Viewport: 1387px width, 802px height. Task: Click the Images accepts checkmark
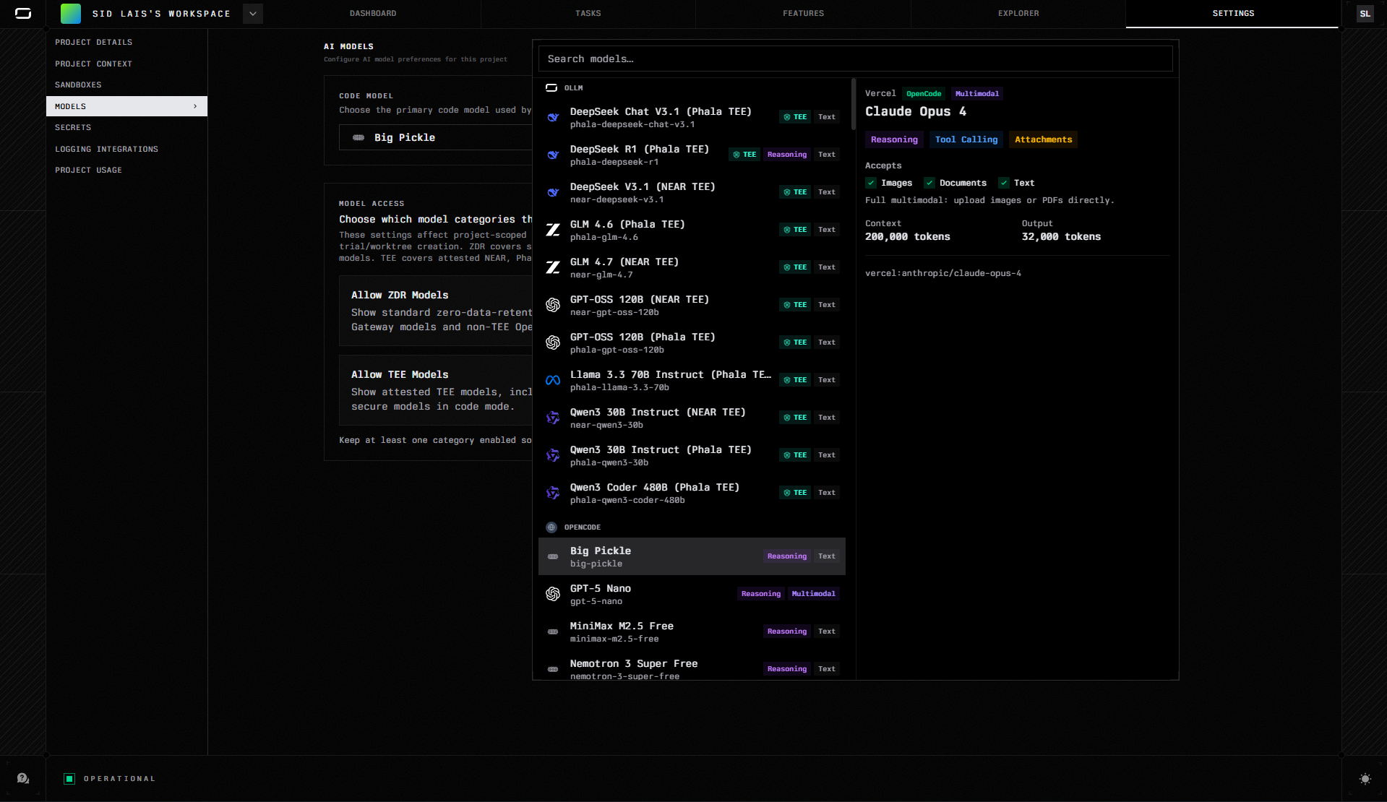[x=871, y=183]
